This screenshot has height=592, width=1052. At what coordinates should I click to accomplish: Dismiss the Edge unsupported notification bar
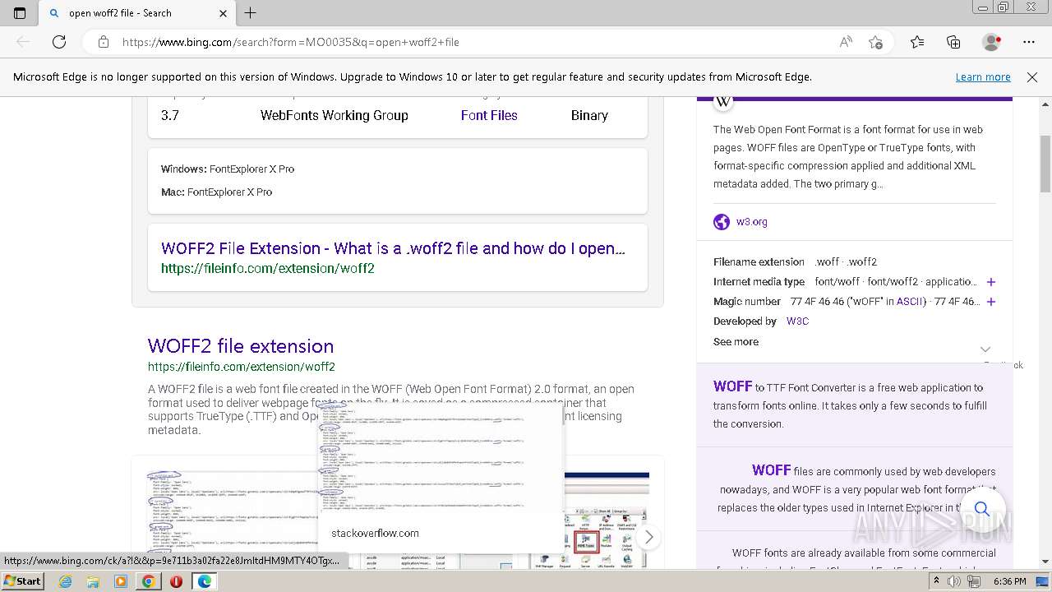(x=1032, y=76)
